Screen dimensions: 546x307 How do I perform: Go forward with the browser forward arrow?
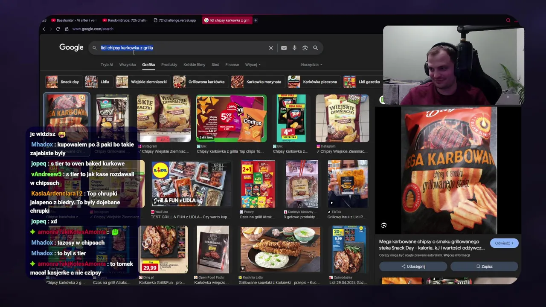tap(51, 29)
